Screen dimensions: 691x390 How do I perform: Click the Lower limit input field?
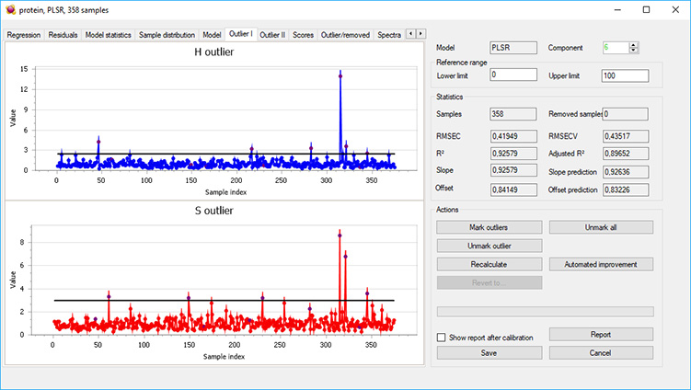(x=513, y=75)
